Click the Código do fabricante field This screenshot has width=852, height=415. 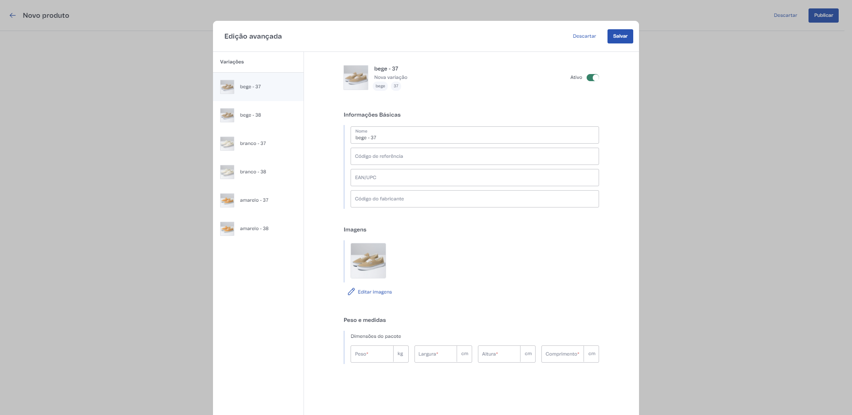coord(474,199)
